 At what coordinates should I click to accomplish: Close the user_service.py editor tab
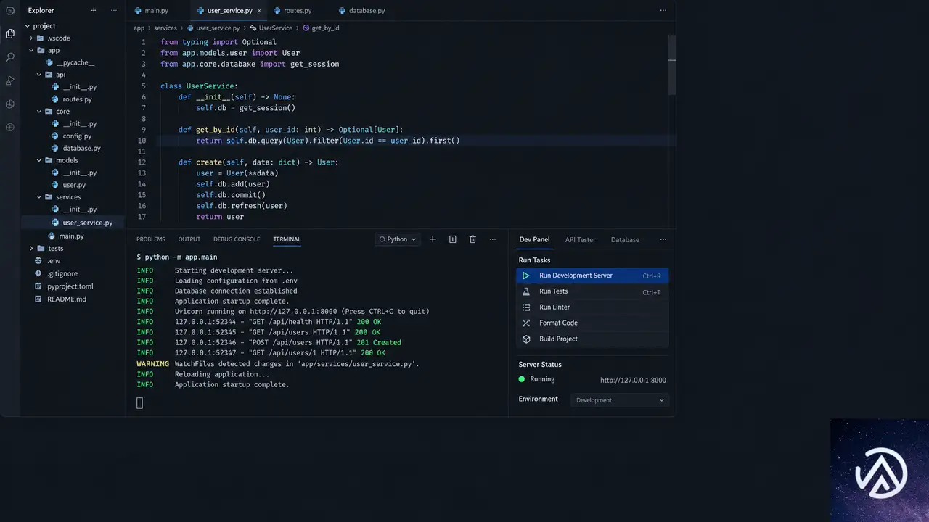259,11
